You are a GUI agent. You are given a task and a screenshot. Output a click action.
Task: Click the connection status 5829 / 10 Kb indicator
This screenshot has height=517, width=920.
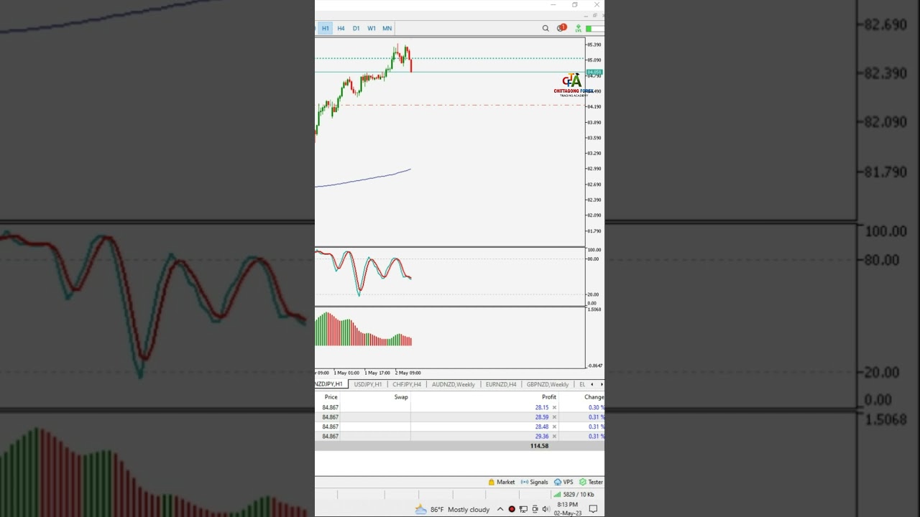pyautogui.click(x=574, y=495)
